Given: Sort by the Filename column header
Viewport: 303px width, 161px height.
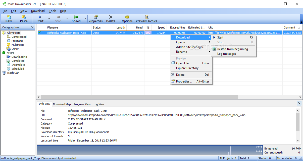Looking at the screenshot, I should (x=69, y=27).
